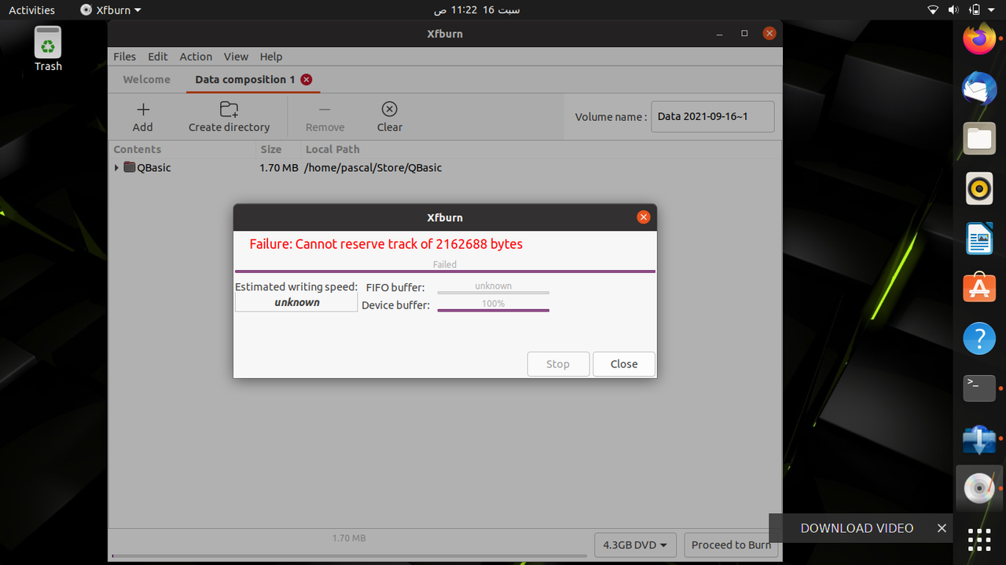Screen dimensions: 1006x565
Task: Open LibreOffice Writer from the dock
Action: (979, 239)
